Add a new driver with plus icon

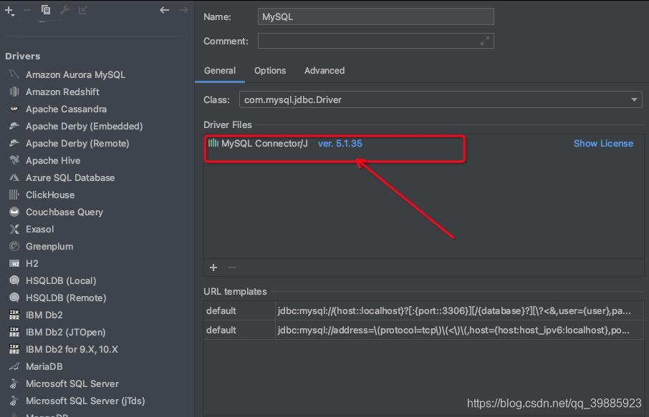9,11
